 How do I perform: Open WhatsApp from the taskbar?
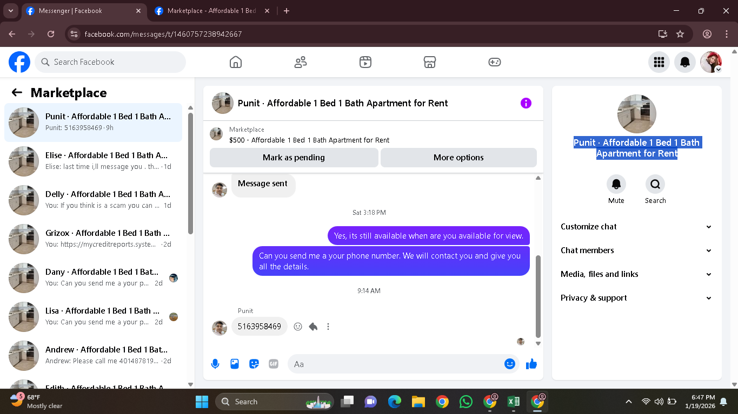(466, 402)
